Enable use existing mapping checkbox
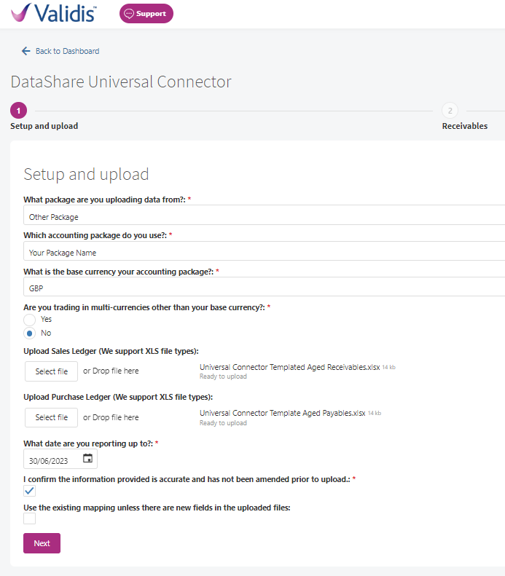This screenshot has height=576, width=505. coord(29,518)
